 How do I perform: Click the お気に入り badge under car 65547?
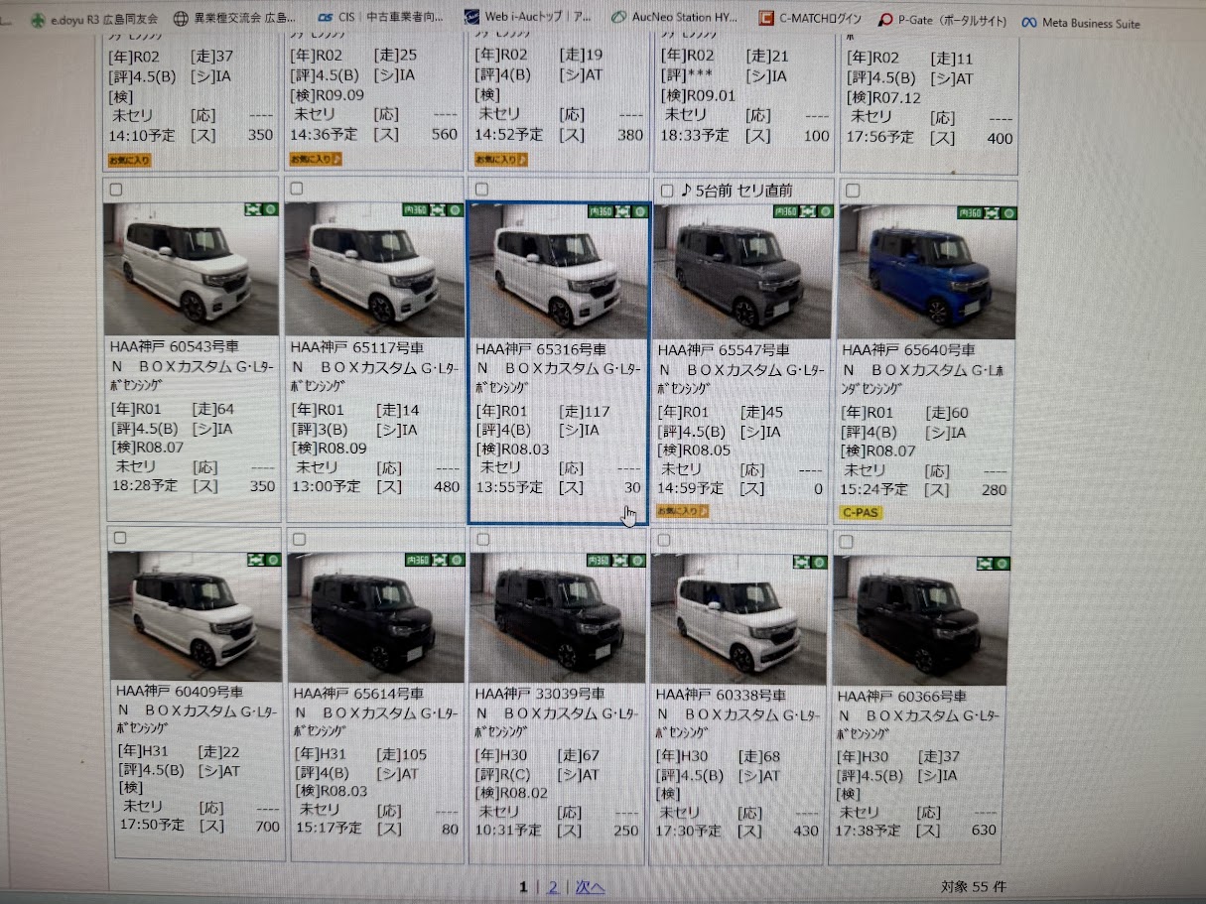pyautogui.click(x=683, y=511)
